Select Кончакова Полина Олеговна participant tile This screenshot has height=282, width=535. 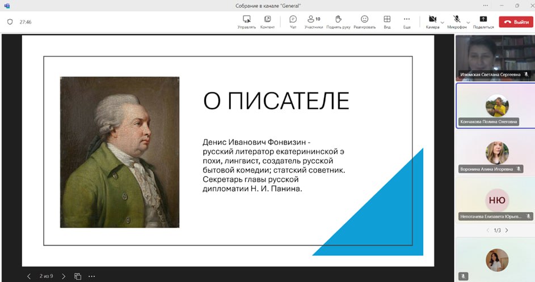tap(495, 105)
